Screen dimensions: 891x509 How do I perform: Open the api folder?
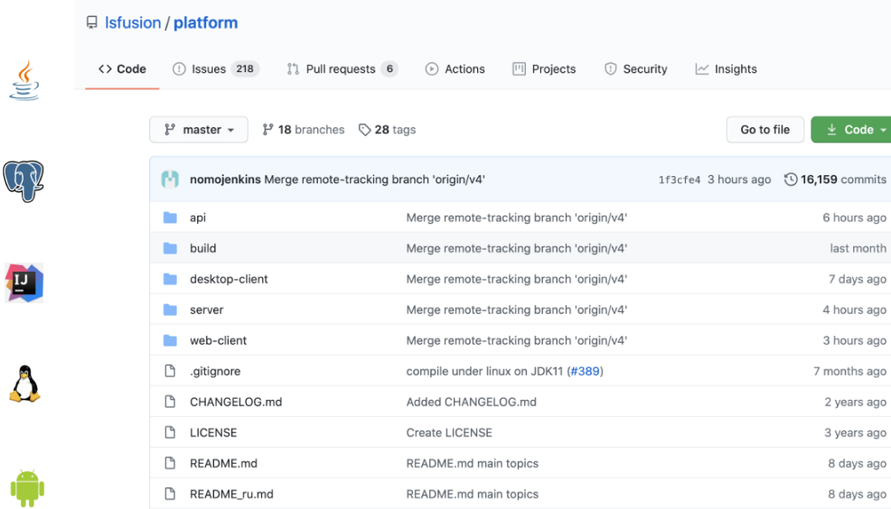tap(198, 217)
